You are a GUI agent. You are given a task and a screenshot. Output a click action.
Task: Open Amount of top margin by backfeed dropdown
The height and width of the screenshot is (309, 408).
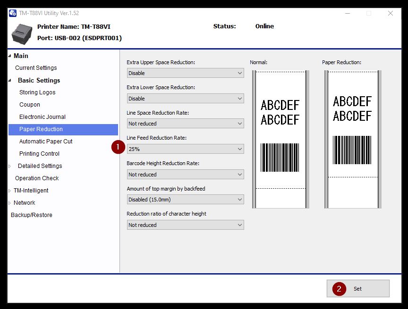pos(185,200)
